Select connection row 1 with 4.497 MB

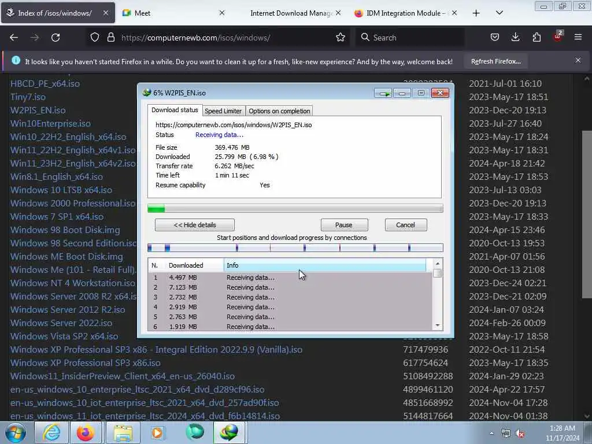click(290, 277)
